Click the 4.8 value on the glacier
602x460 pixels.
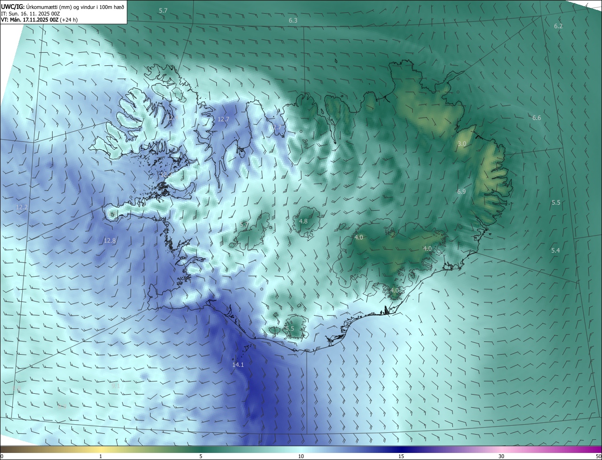tap(303, 221)
